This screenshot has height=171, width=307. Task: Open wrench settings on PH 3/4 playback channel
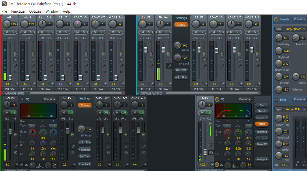(169, 66)
